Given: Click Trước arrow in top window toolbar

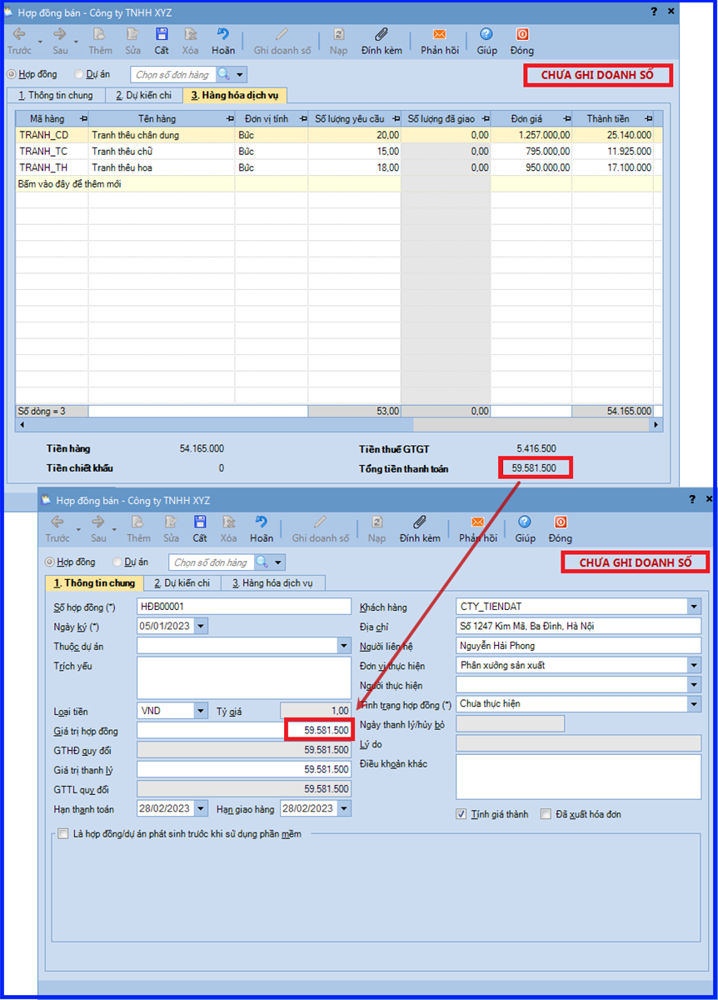Looking at the screenshot, I should 19,34.
